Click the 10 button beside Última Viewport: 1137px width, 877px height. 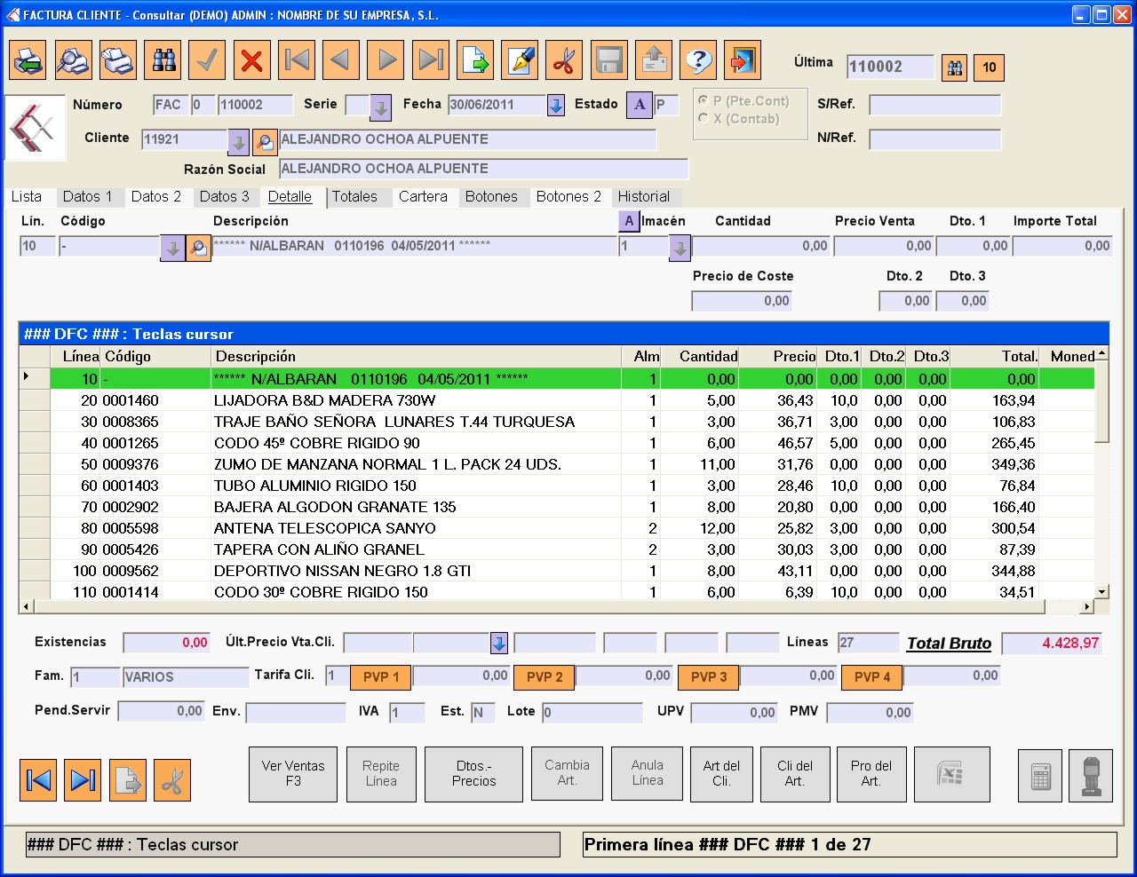point(990,67)
